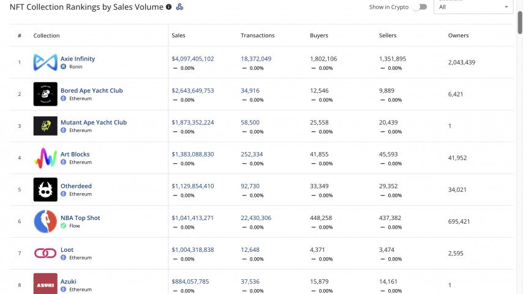
Task: Click the Azuki collection logo
Action: 45,284
